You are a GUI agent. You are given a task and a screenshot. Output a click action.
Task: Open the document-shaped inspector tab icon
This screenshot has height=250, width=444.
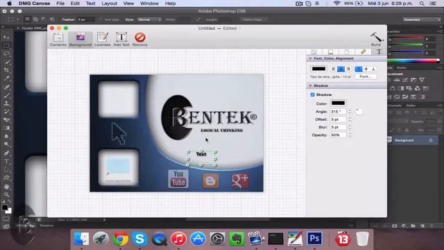[347, 51]
